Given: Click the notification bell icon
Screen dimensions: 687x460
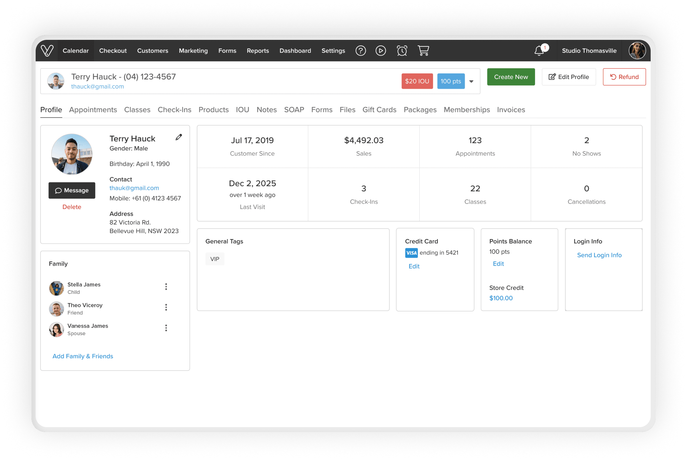Looking at the screenshot, I should [539, 51].
